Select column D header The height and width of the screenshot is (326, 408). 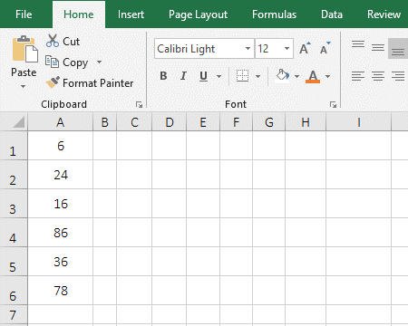170,122
